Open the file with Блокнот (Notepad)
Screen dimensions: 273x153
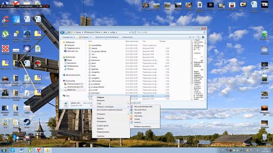137,122
